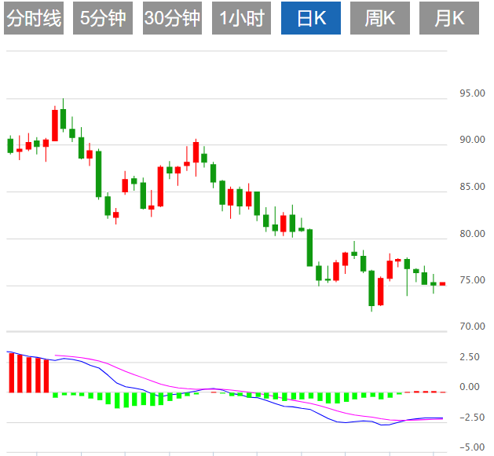Click the 95.00 price axis label
This screenshot has width=494, height=456.
(473, 93)
